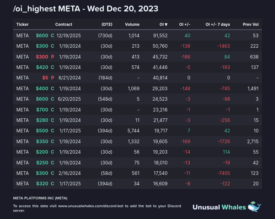Screen dimensions: 275x219
Task: Click the Contract column header
Action: [64, 25]
